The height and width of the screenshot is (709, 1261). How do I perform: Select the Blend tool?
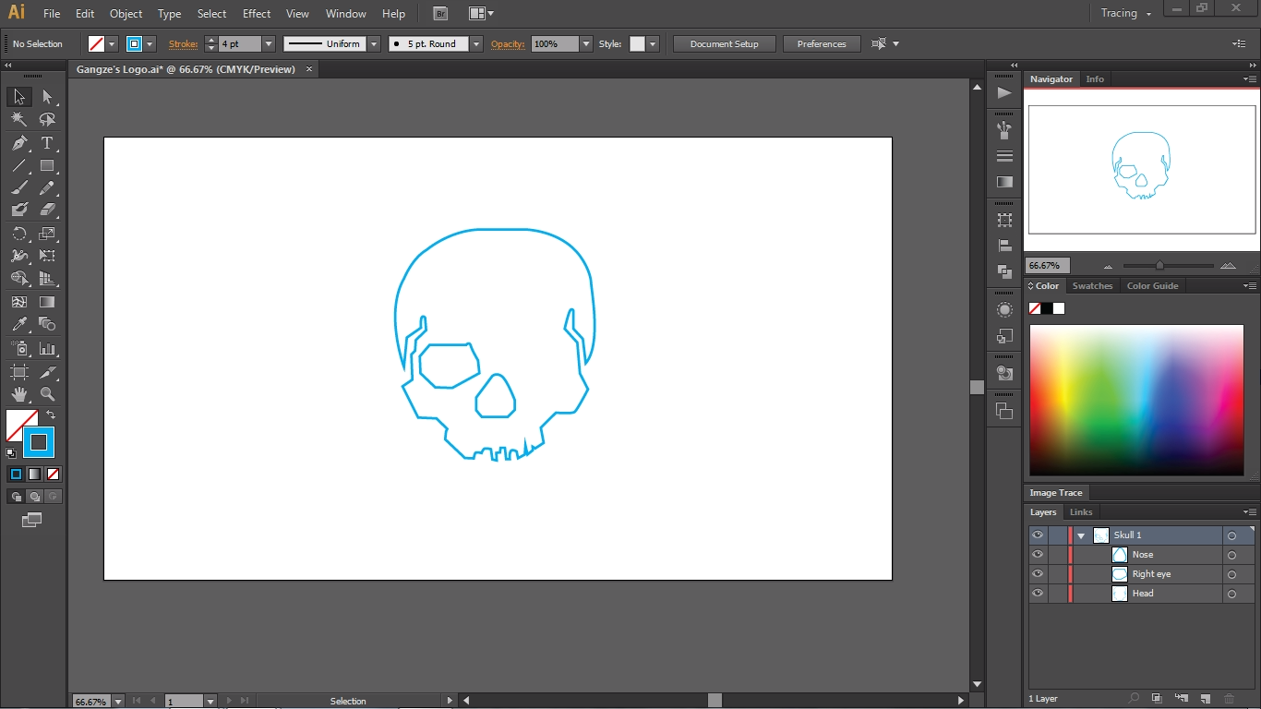click(47, 324)
